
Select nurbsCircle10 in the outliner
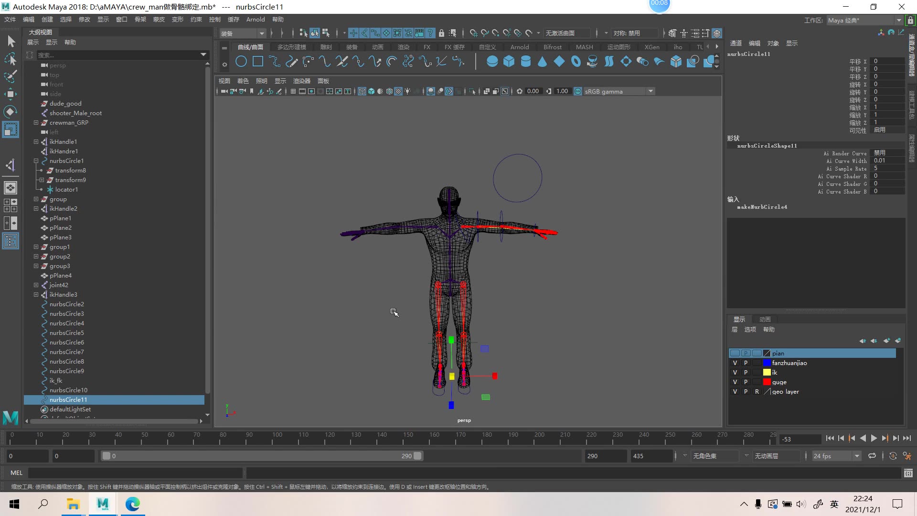tap(68, 390)
